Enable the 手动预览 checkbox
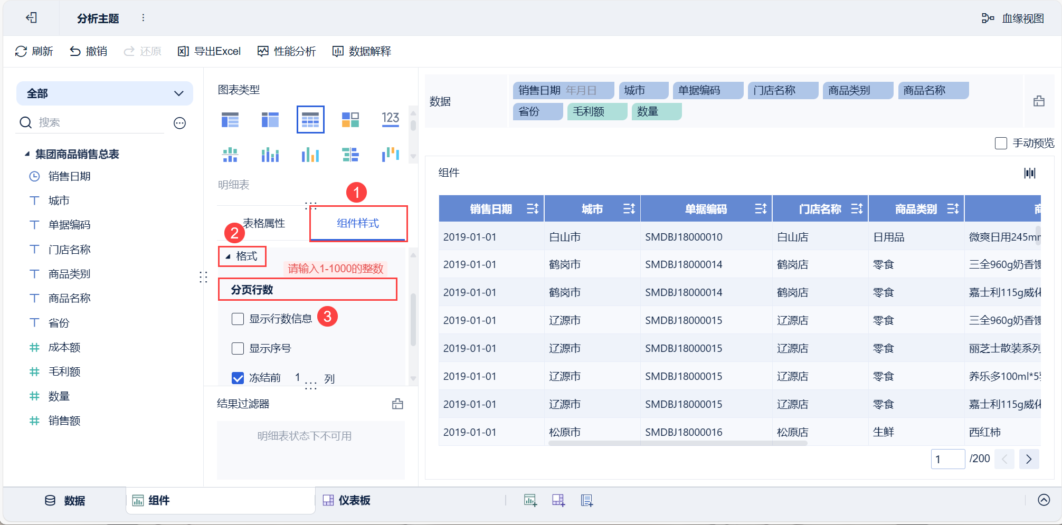Screen dimensions: 1062x525 (1001, 143)
